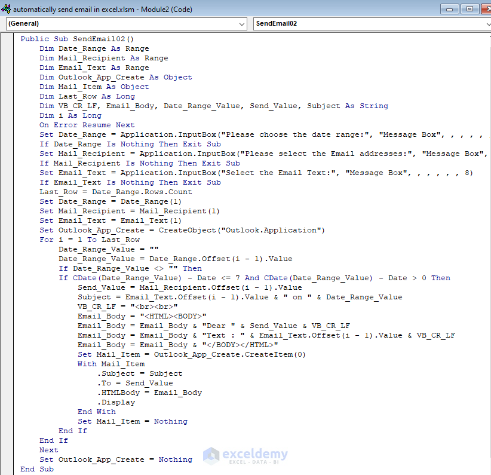Click the 'Dim VB_CR_LF, Email_Body' declaration line
Viewport: 491px width, 475px height.
pos(214,106)
